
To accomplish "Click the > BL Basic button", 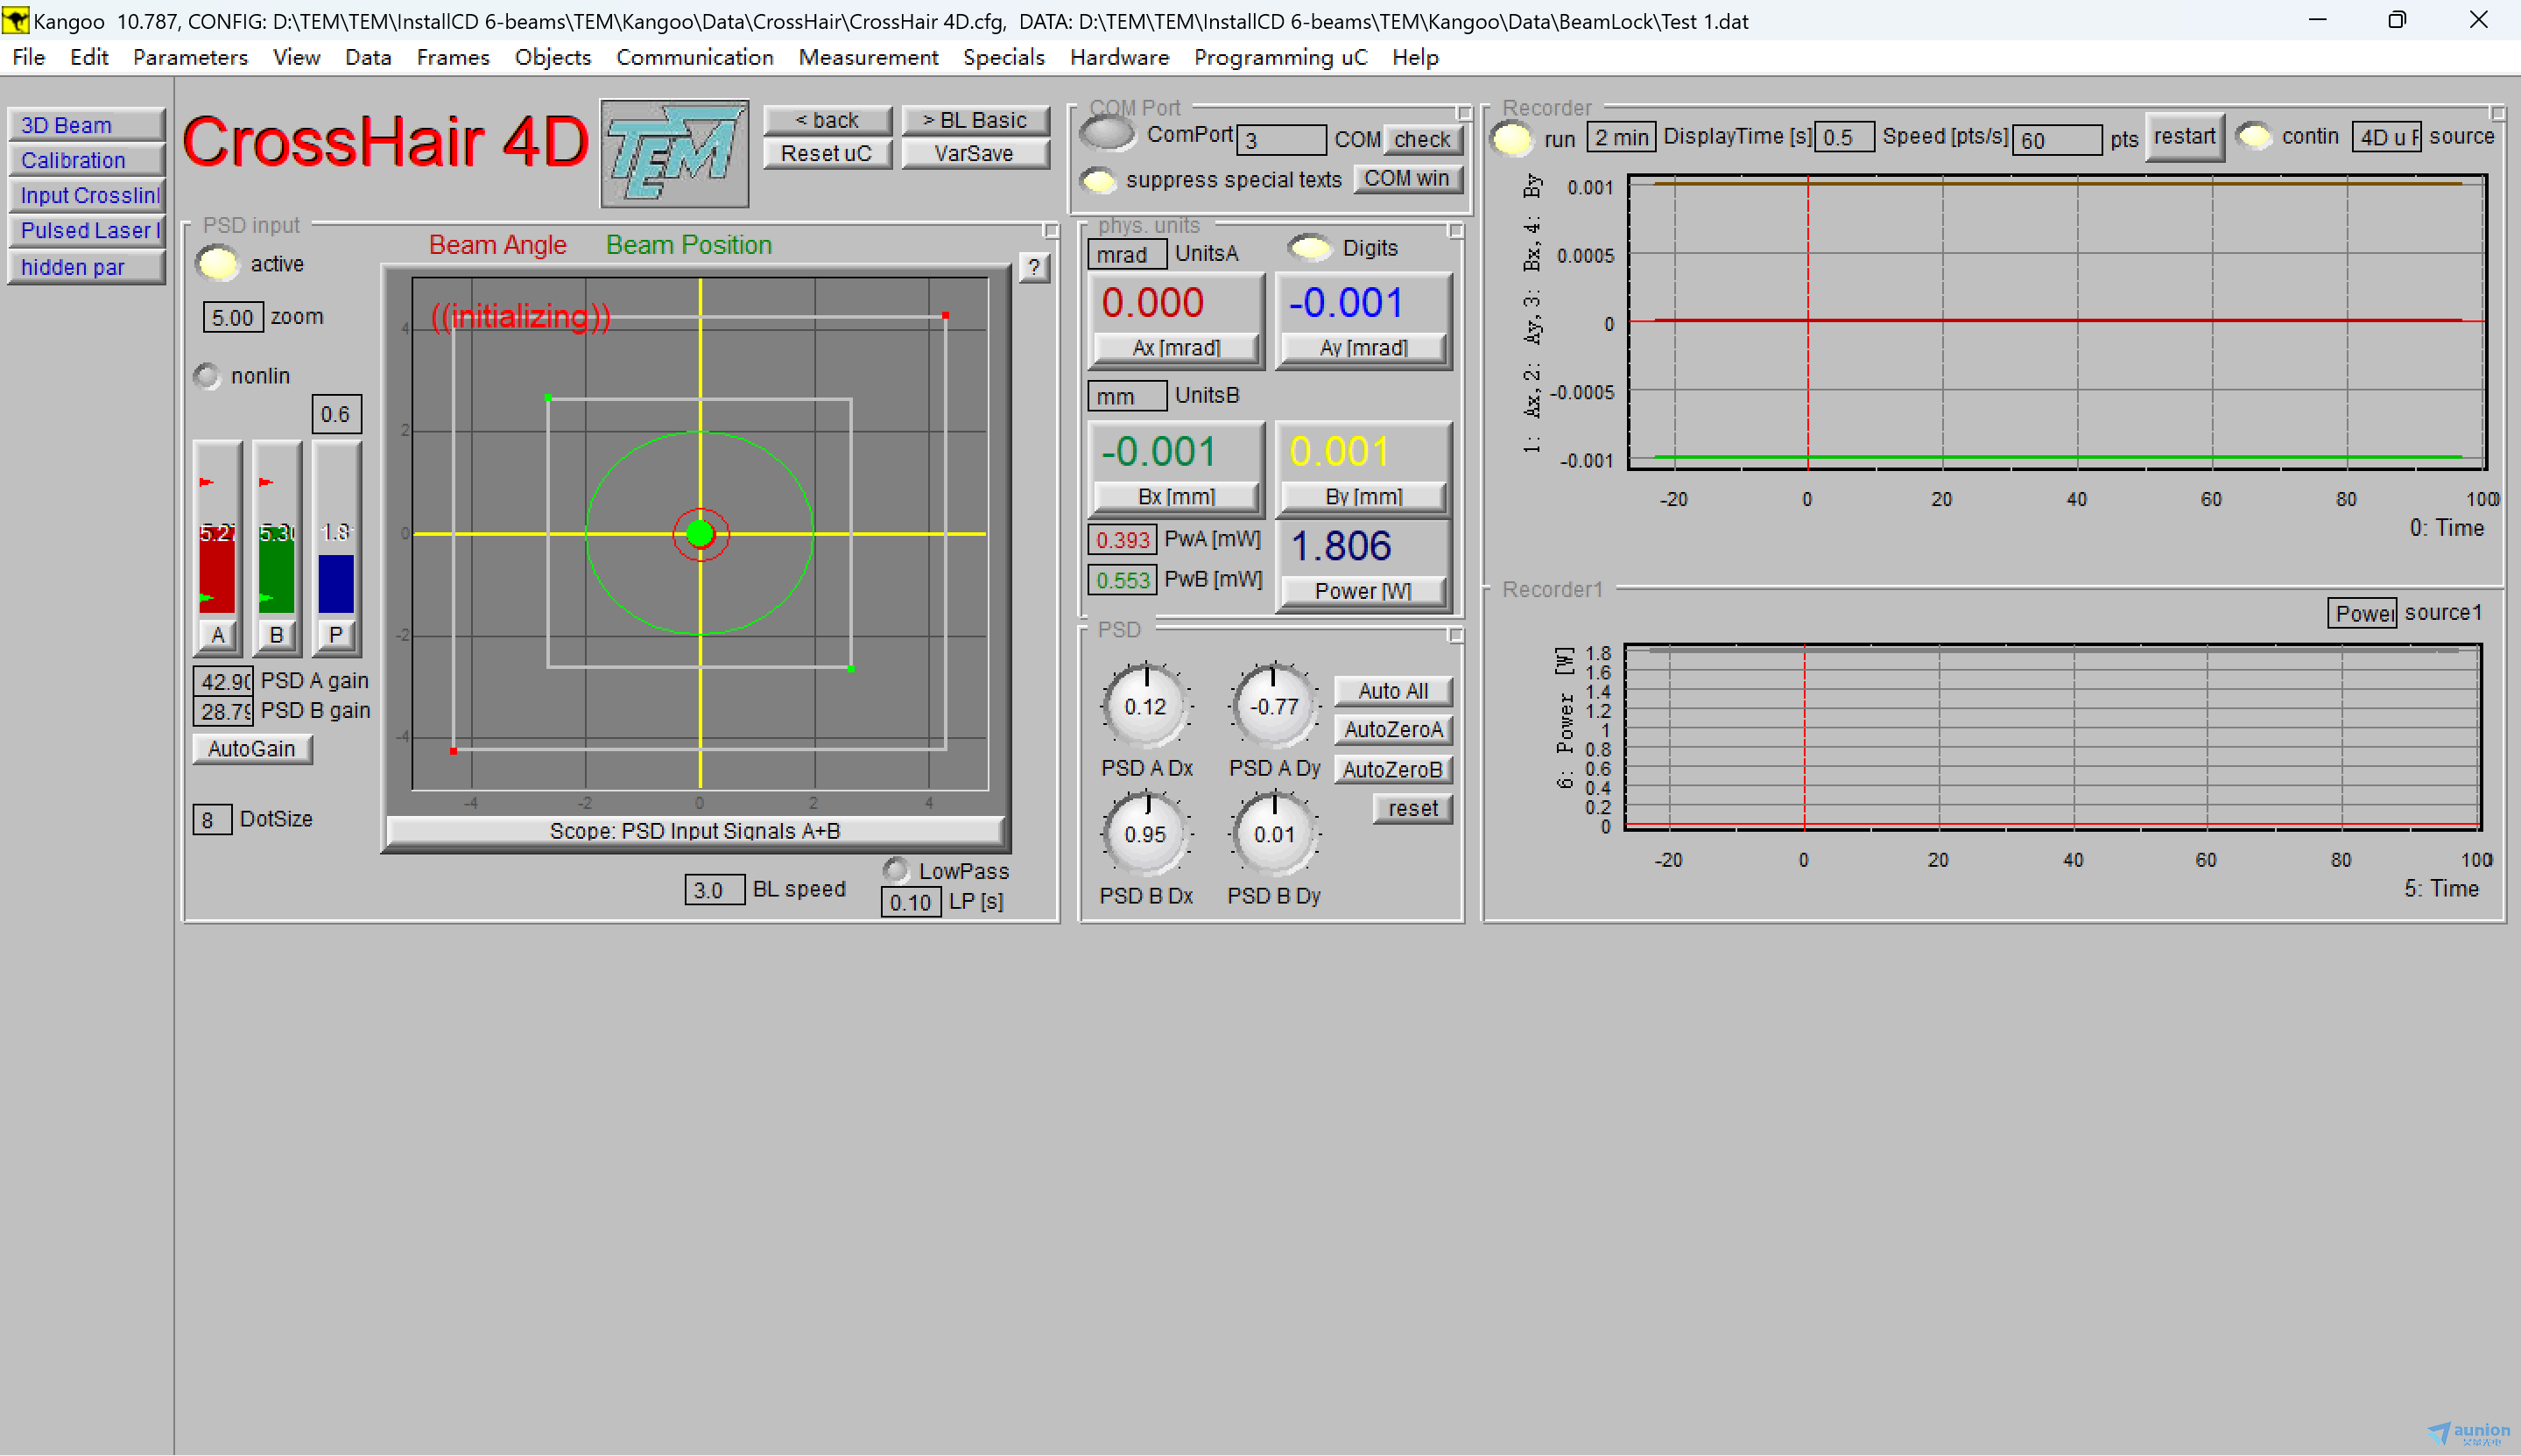I will click(975, 120).
